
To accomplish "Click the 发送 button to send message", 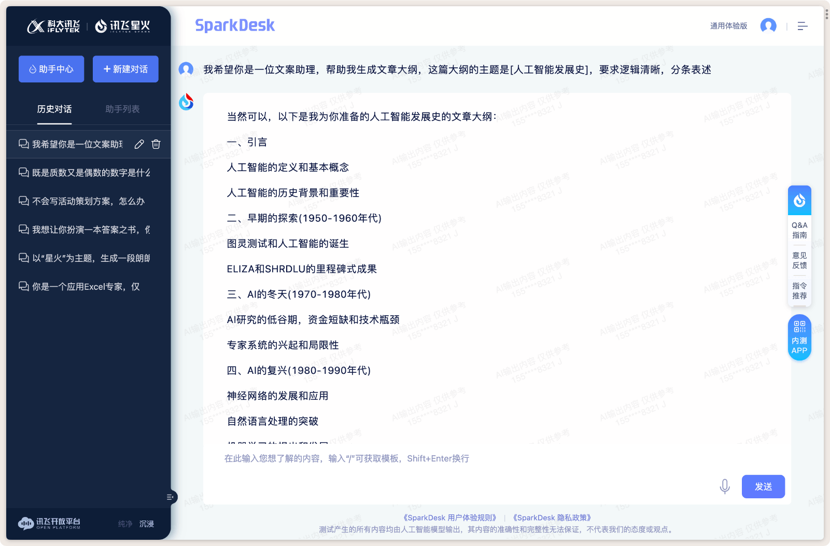I will (763, 486).
